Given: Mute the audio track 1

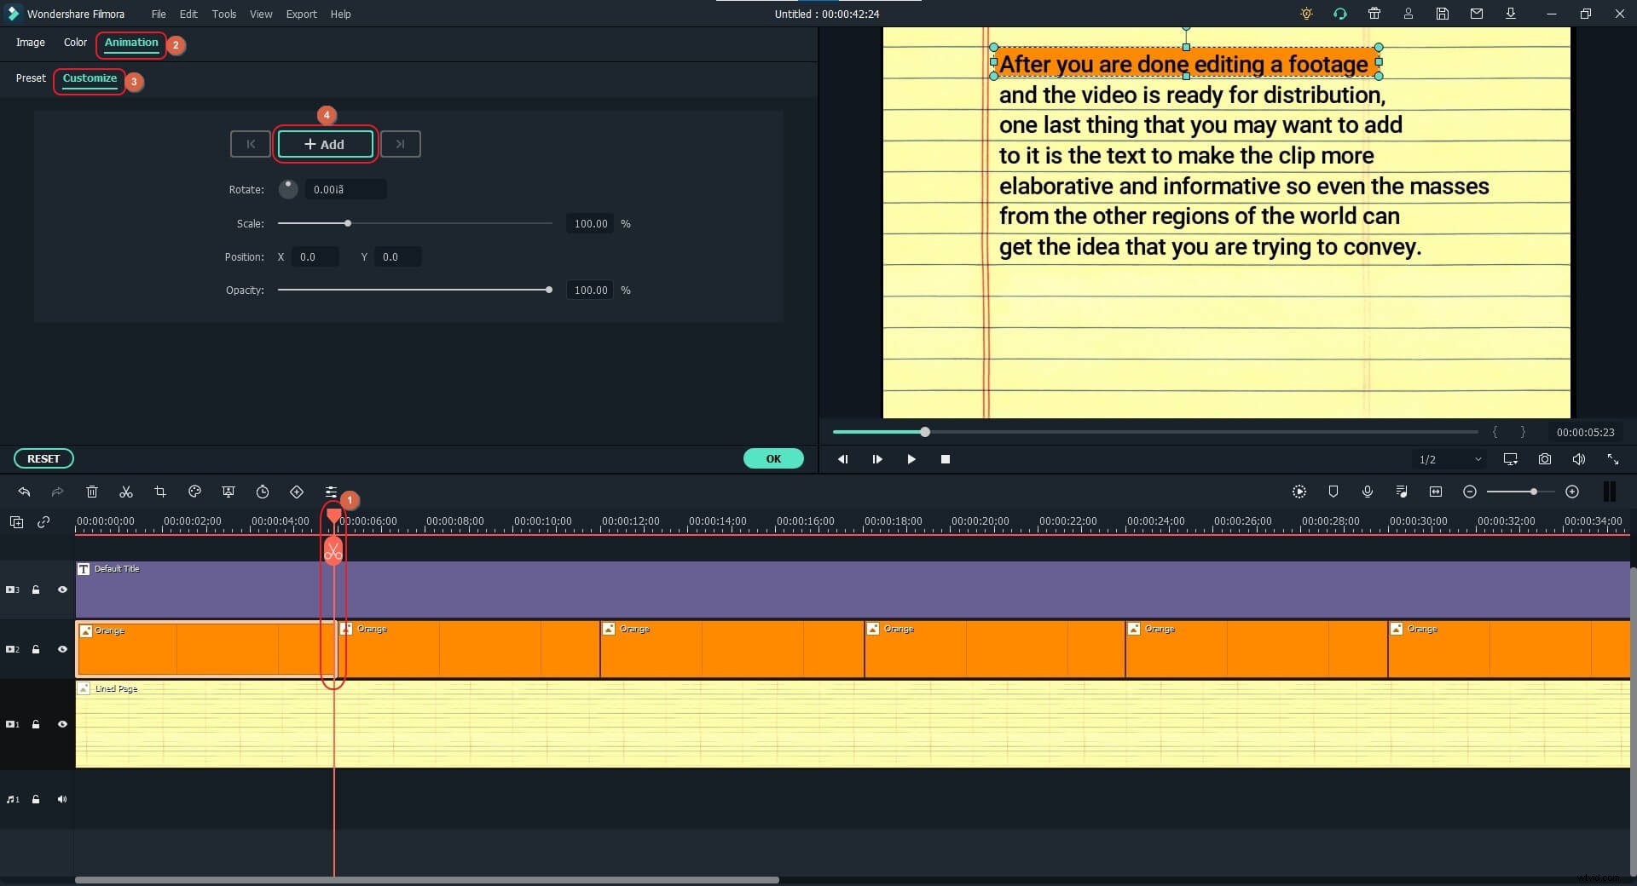Looking at the screenshot, I should tap(62, 800).
